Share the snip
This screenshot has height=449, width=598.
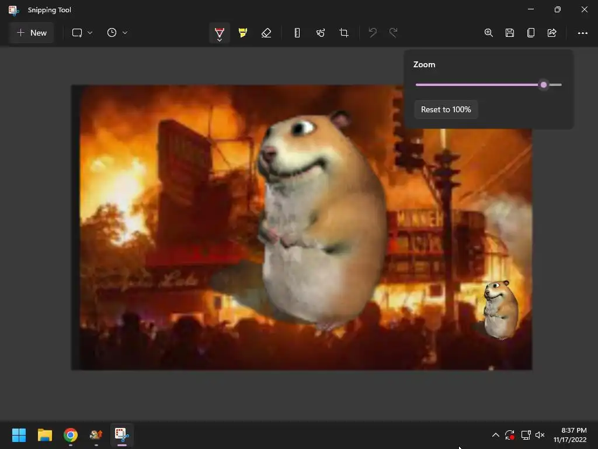click(552, 33)
